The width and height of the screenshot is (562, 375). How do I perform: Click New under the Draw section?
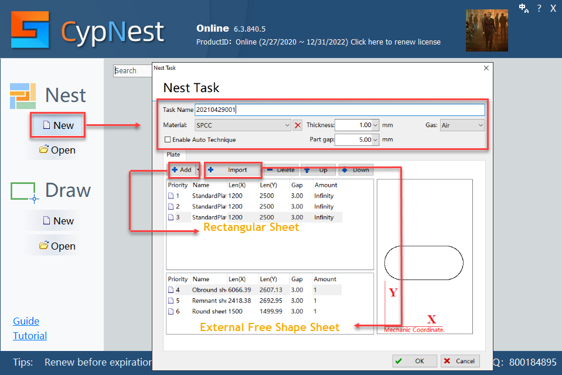click(58, 221)
